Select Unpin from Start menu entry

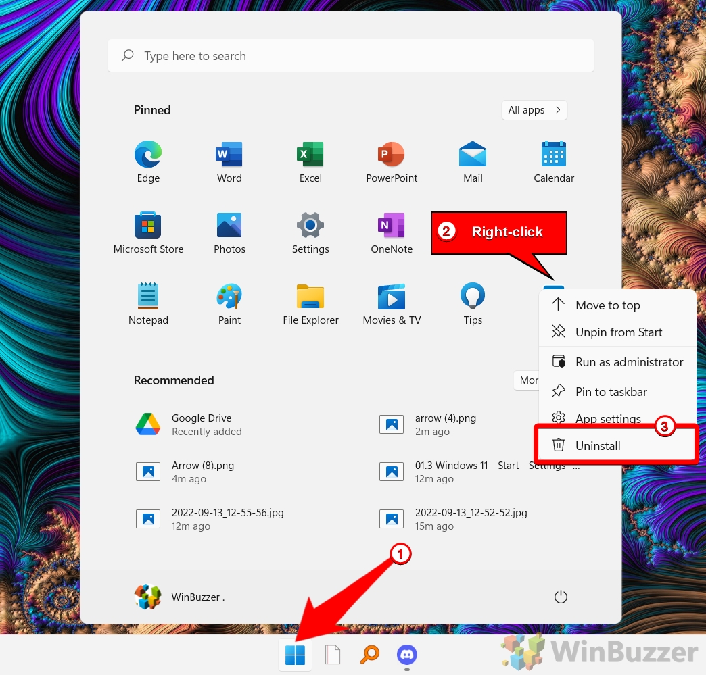[617, 332]
